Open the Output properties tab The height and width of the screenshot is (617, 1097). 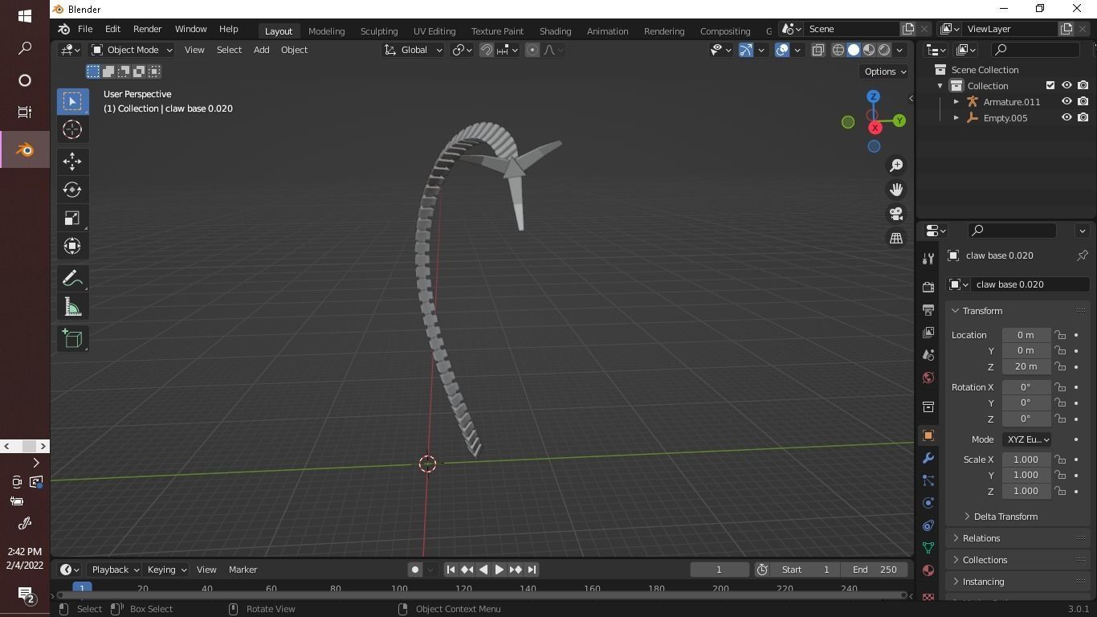(928, 309)
